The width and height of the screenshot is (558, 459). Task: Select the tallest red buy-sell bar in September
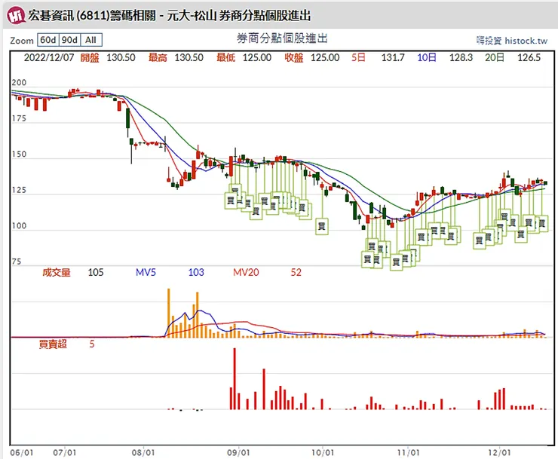tap(235, 379)
